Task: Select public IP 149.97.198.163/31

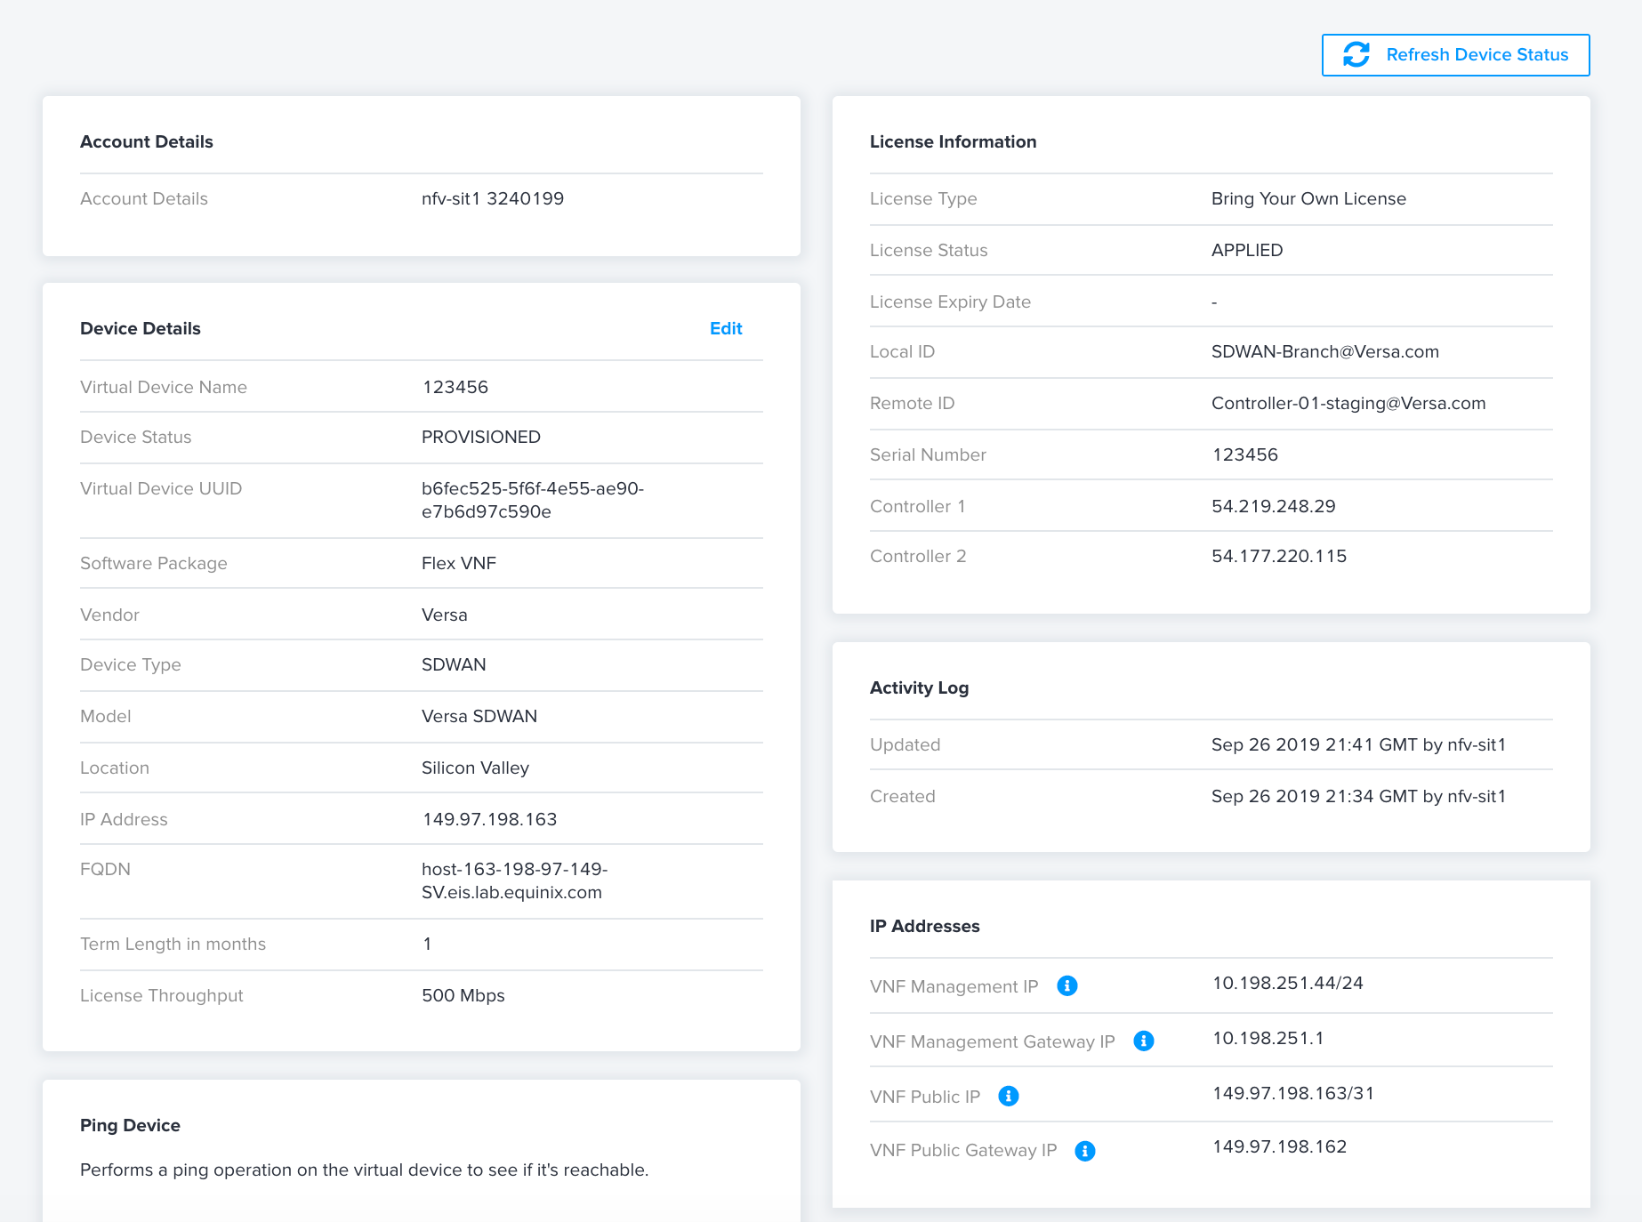Action: click(x=1293, y=1093)
